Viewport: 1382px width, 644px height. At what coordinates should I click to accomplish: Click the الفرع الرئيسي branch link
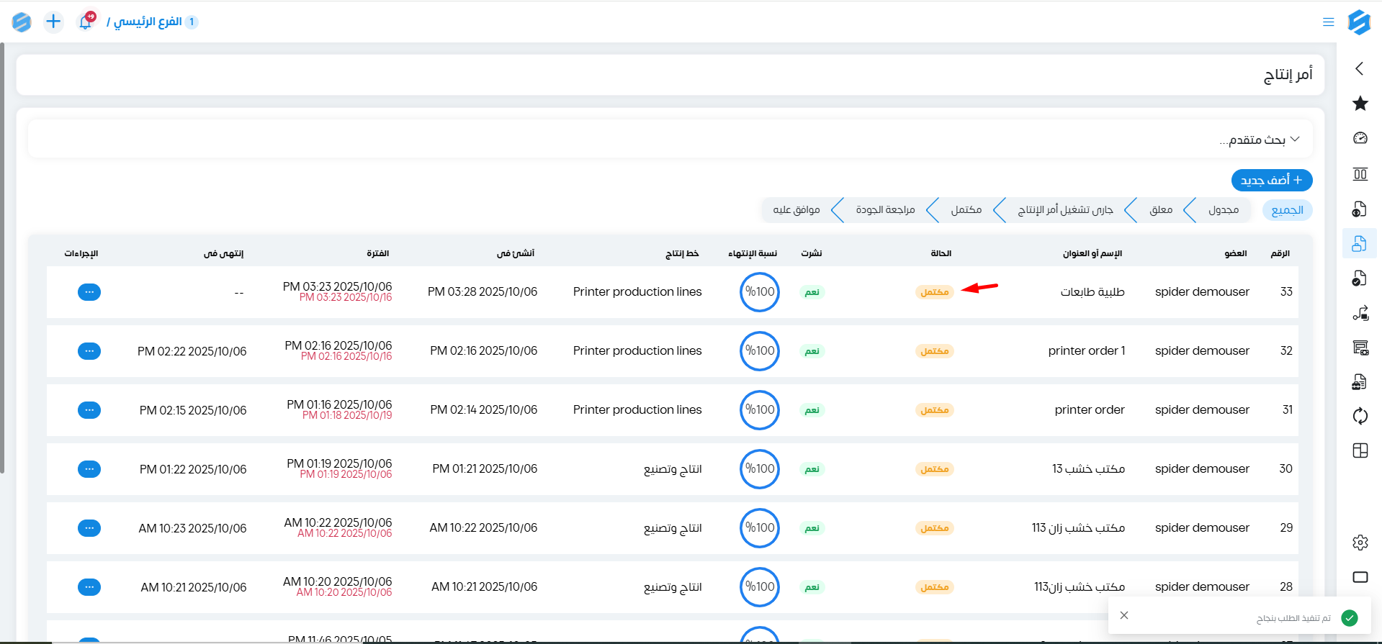148,22
